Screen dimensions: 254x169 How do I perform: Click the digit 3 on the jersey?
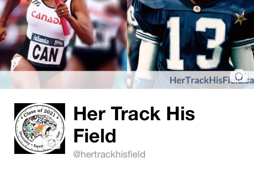click(x=211, y=43)
